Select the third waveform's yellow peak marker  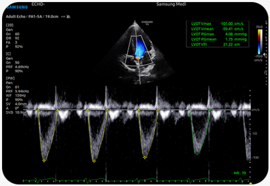tap(145, 157)
